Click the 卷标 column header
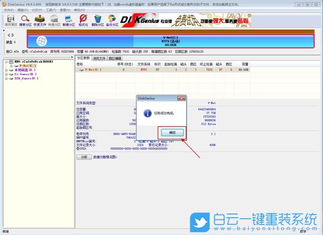Viewport: 323px width, 235px height. click(80, 65)
